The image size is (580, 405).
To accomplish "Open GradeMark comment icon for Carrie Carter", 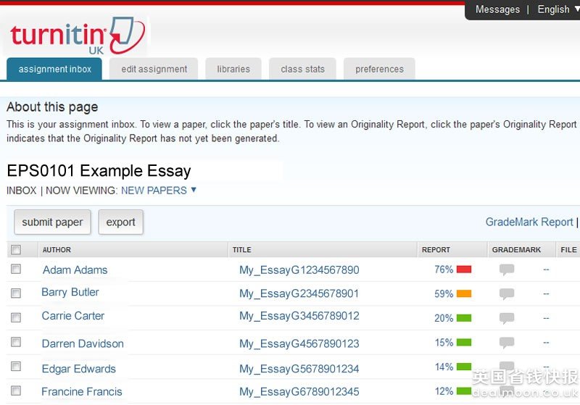I will [x=506, y=318].
